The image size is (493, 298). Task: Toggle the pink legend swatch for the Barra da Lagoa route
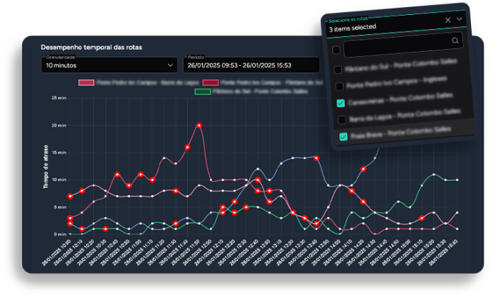[86, 82]
